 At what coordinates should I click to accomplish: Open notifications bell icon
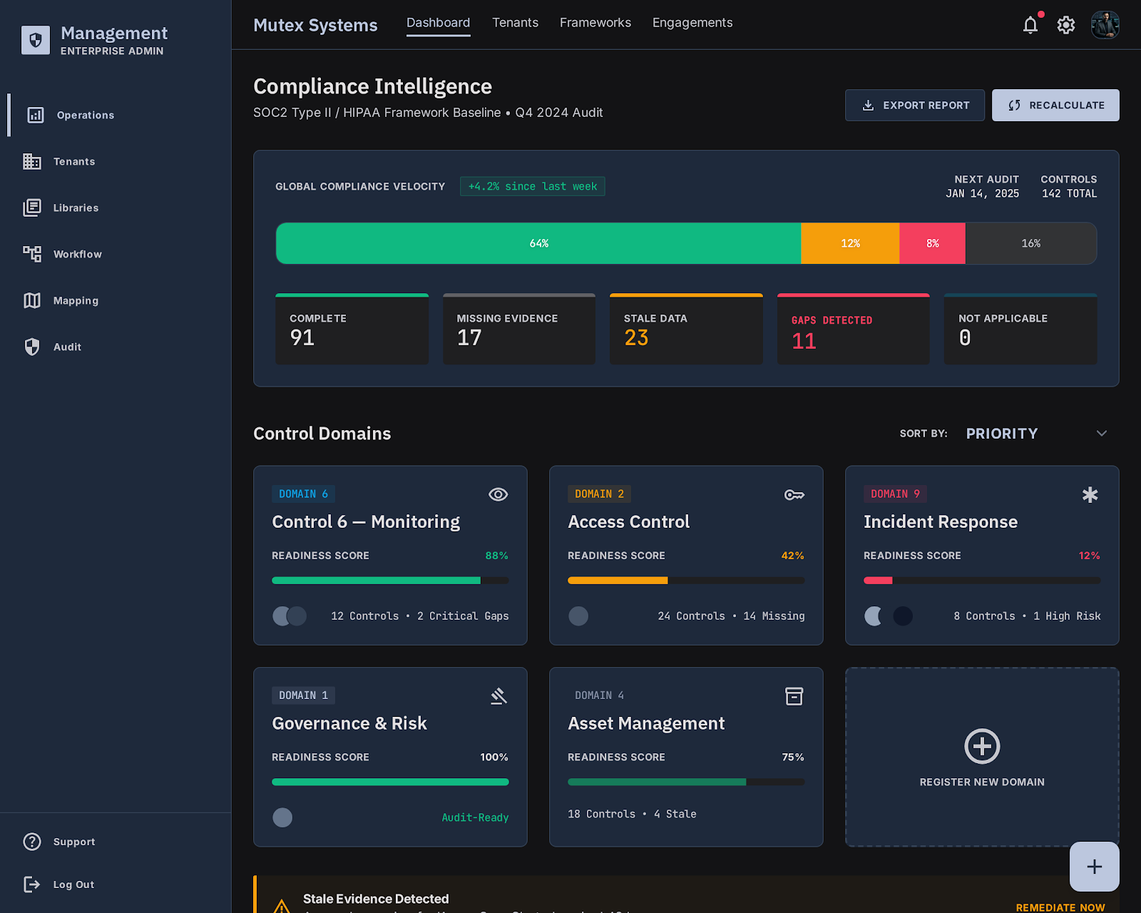(1030, 25)
